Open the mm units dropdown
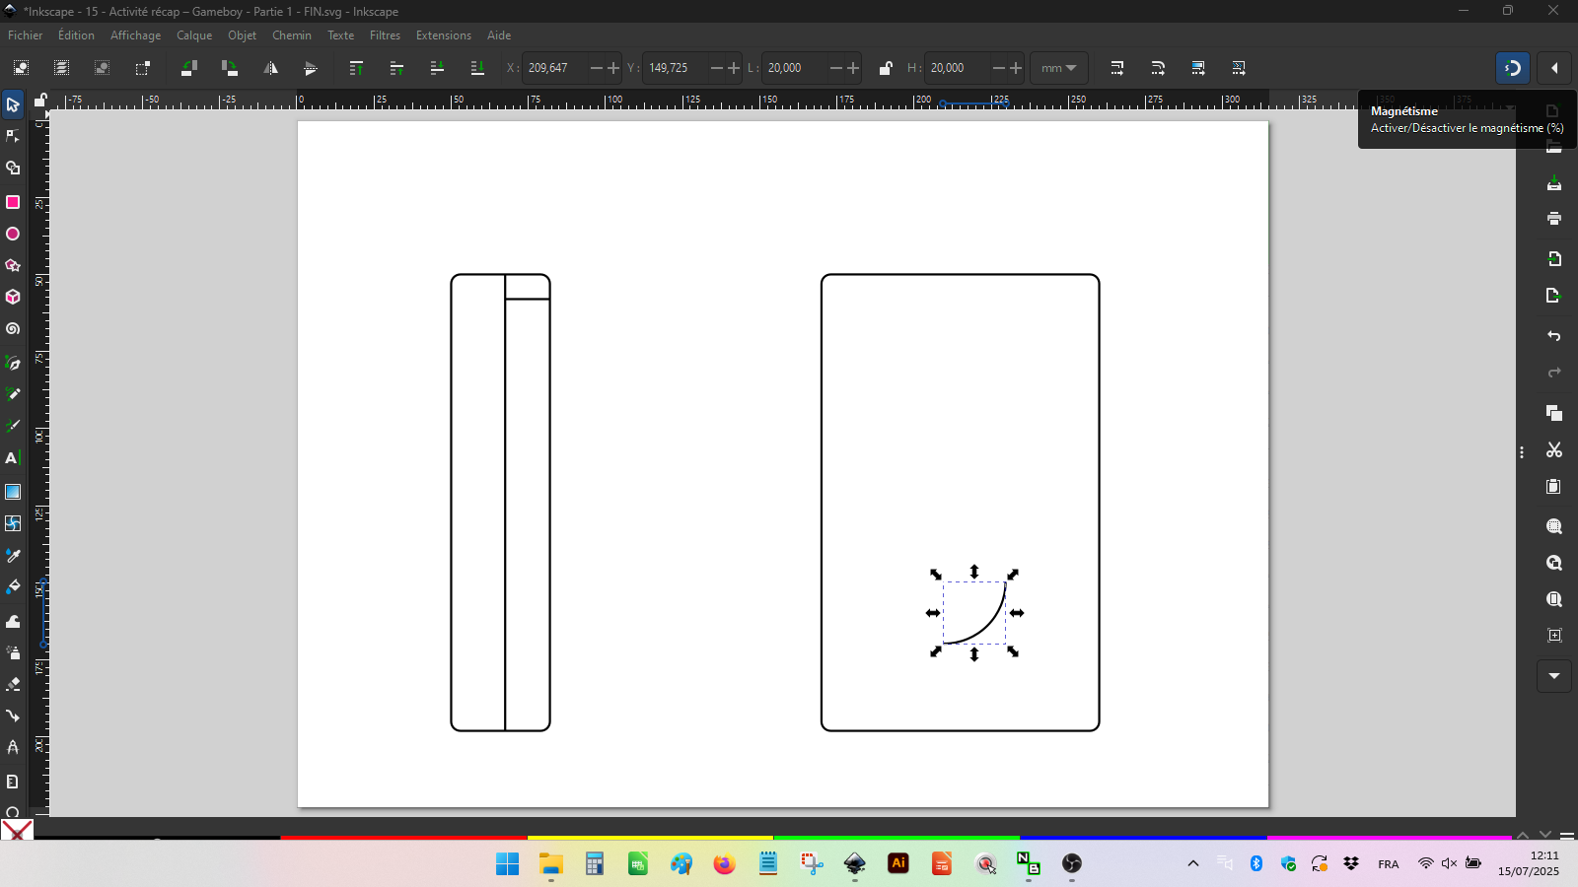This screenshot has width=1578, height=887. click(1059, 68)
